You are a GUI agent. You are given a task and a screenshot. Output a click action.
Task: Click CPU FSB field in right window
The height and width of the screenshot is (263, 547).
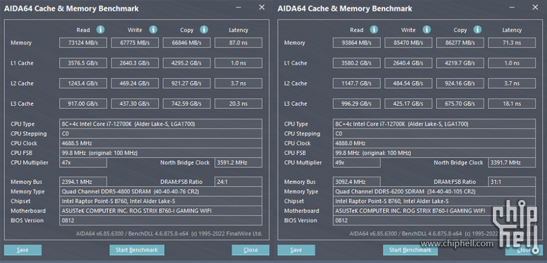[x=434, y=153]
